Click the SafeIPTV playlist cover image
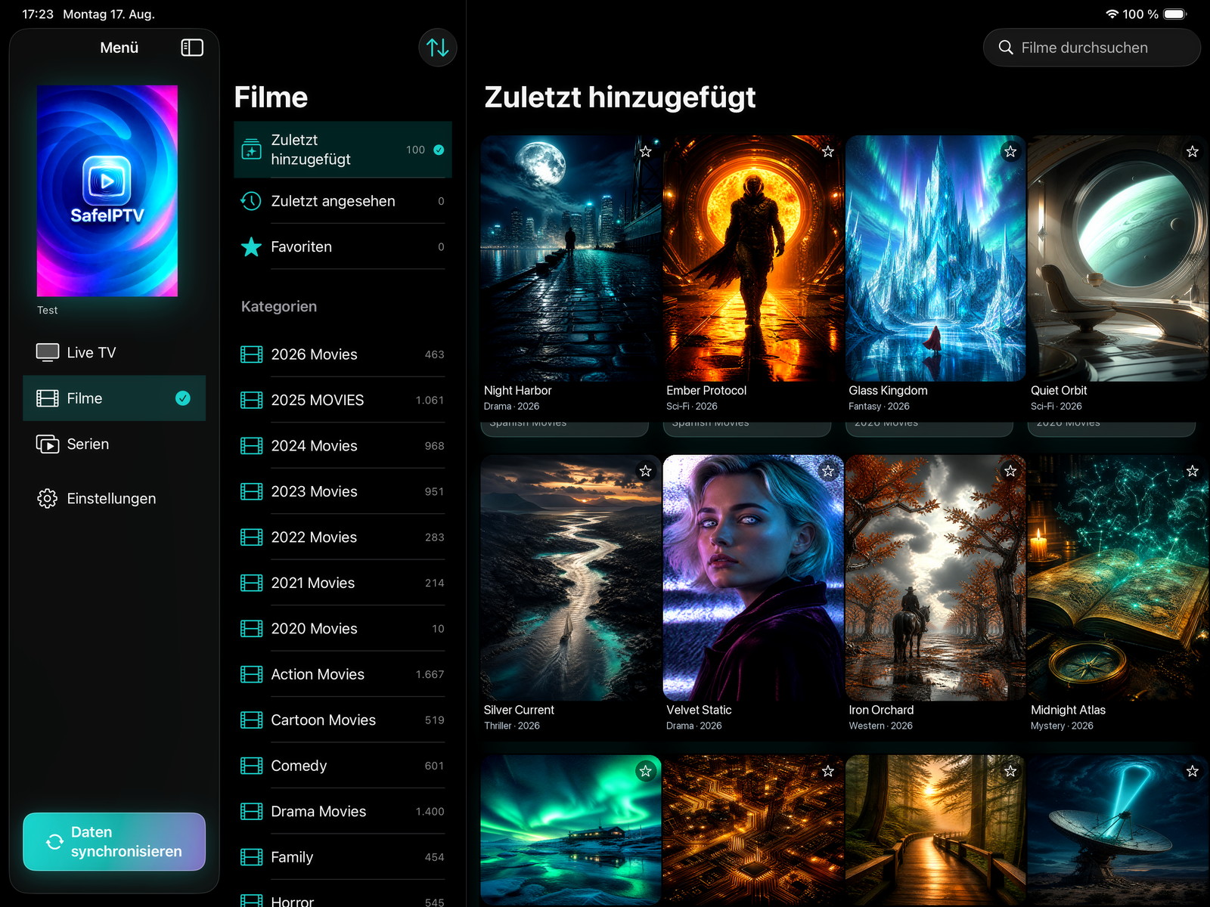The width and height of the screenshot is (1210, 907). click(107, 190)
